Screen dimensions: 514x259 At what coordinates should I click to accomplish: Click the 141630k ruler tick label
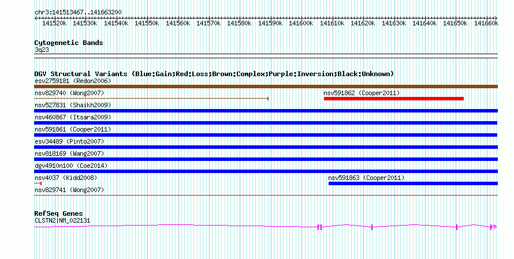pos(394,23)
